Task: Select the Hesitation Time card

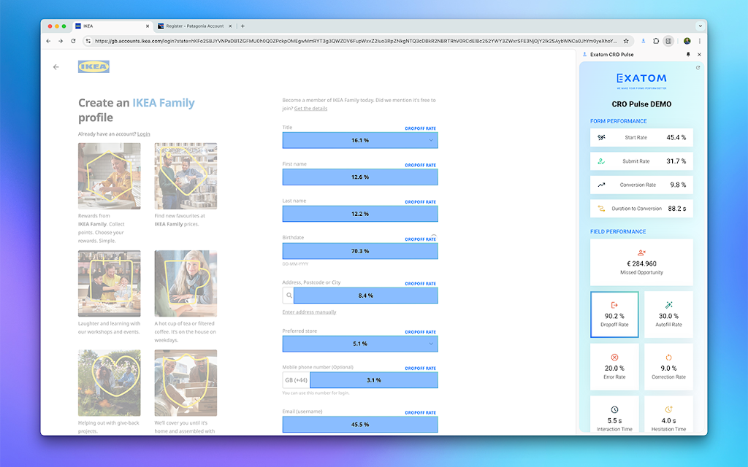Action: pos(668,414)
